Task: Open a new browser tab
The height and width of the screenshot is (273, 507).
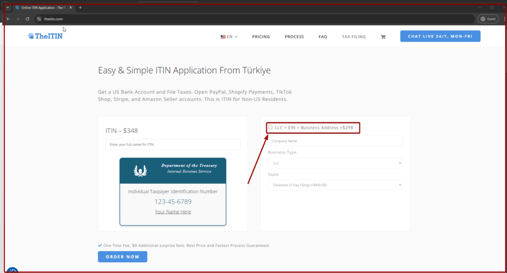Action: (x=80, y=7)
